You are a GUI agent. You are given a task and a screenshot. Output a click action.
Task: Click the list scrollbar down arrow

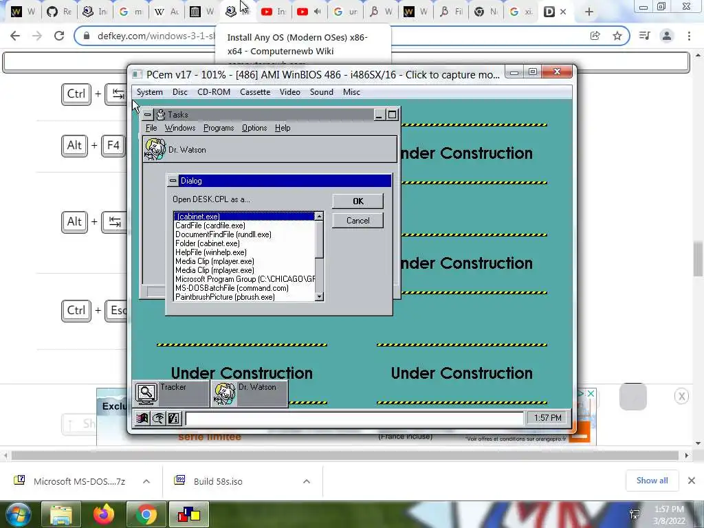pyautogui.click(x=319, y=297)
